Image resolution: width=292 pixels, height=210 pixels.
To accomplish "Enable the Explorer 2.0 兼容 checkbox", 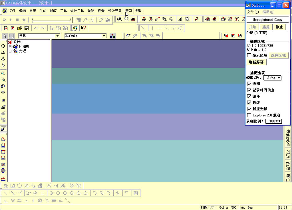I will pyautogui.click(x=249, y=115).
